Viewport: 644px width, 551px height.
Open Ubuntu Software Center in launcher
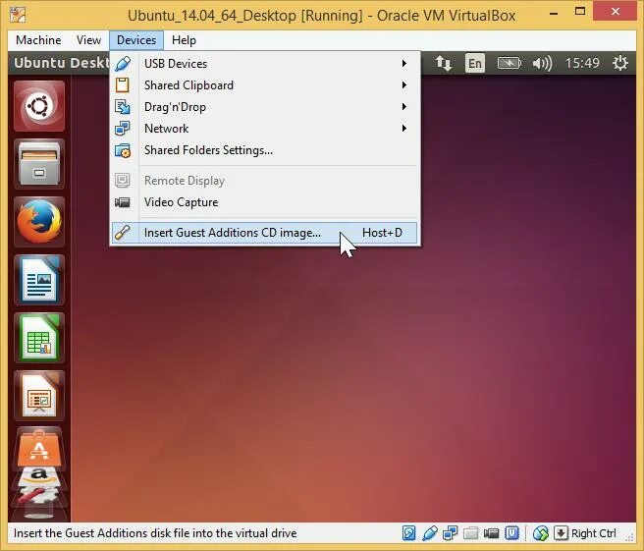coord(39,448)
